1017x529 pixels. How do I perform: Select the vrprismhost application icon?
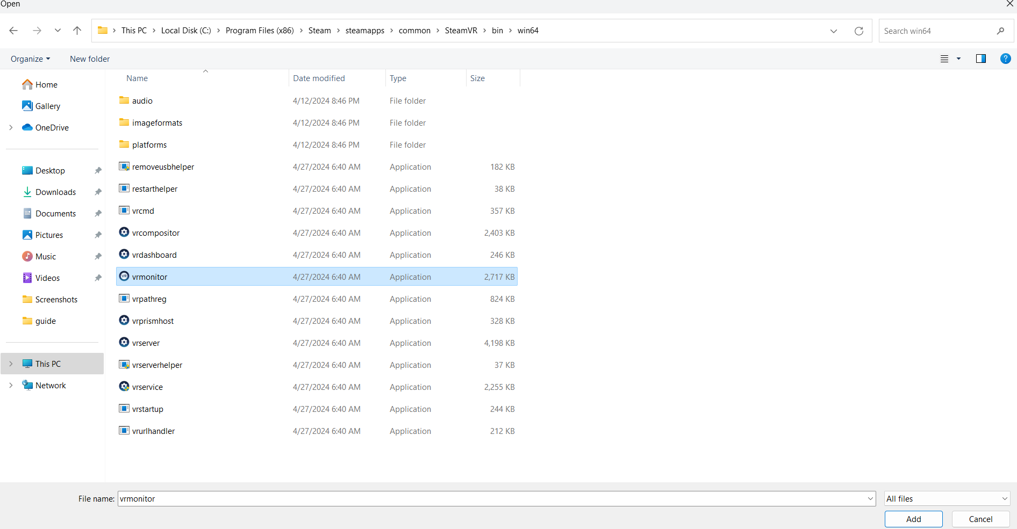(x=124, y=320)
